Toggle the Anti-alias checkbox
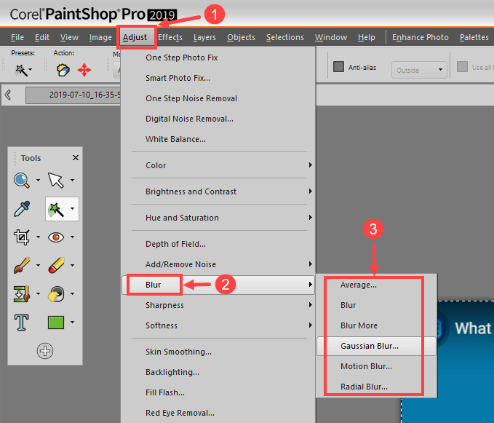Viewport: 494px width, 423px height. (x=339, y=67)
